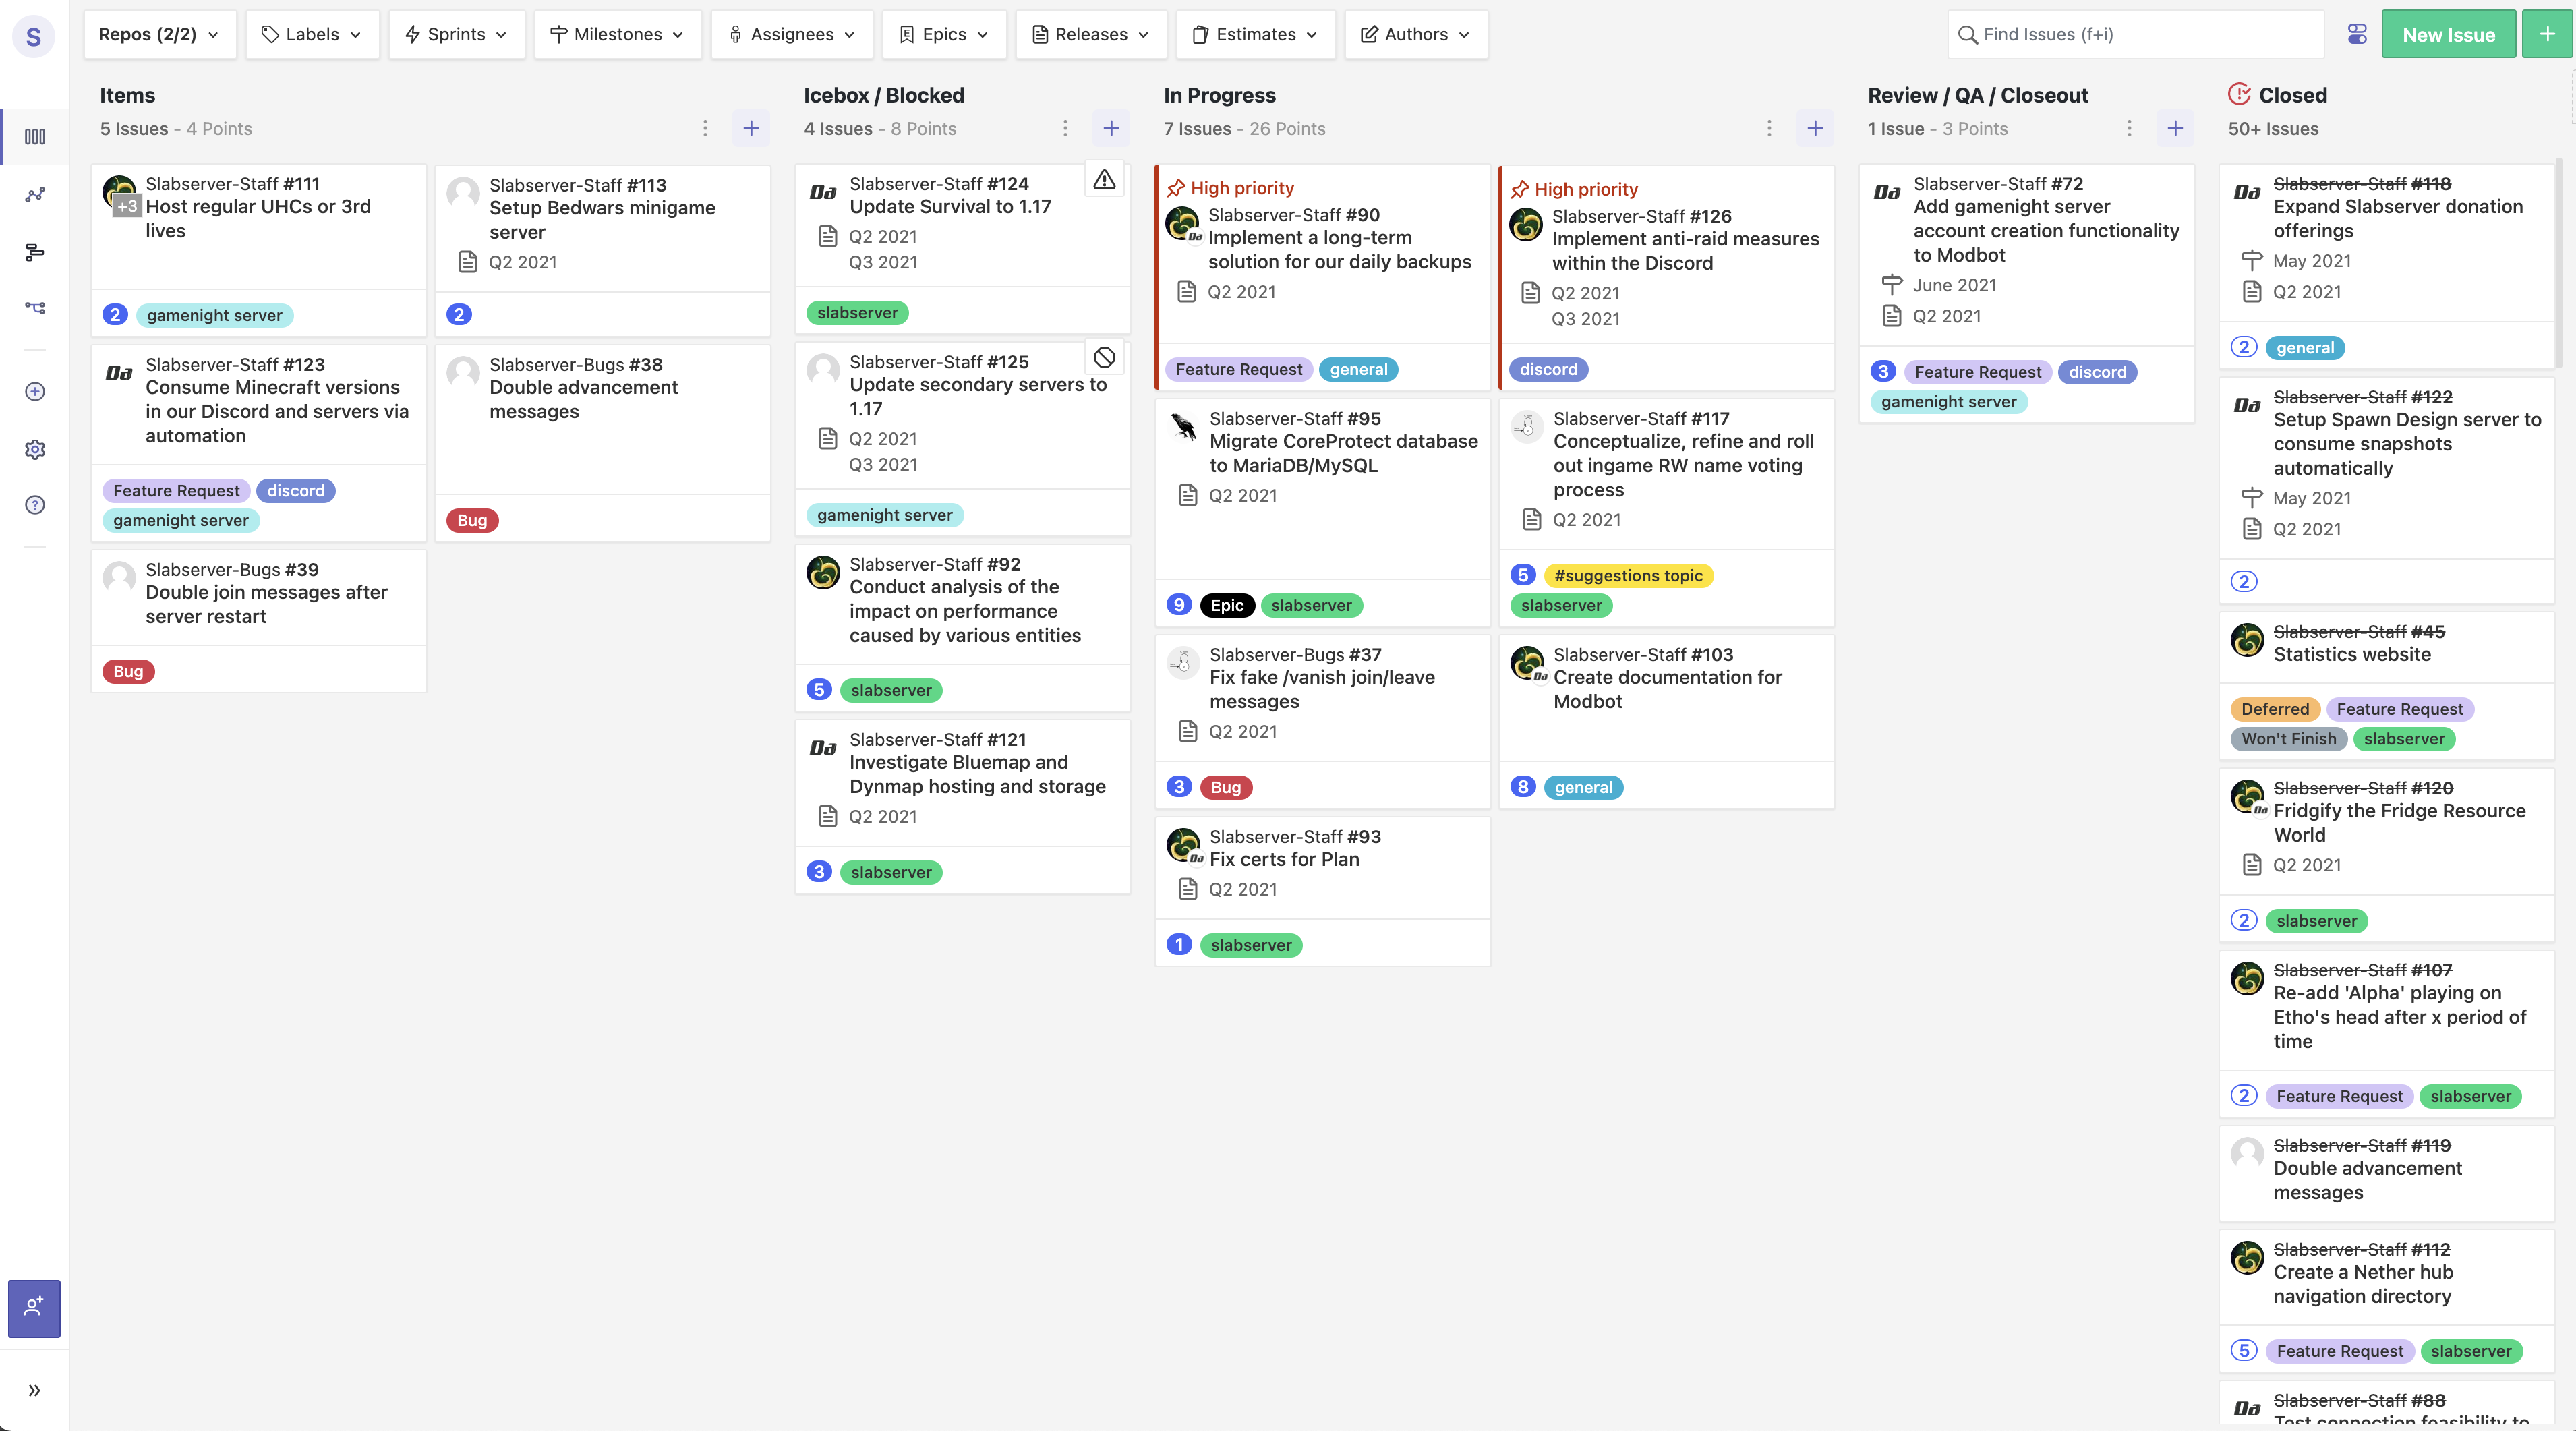The height and width of the screenshot is (1431, 2576).
Task: Click the New Issue button
Action: coord(2448,34)
